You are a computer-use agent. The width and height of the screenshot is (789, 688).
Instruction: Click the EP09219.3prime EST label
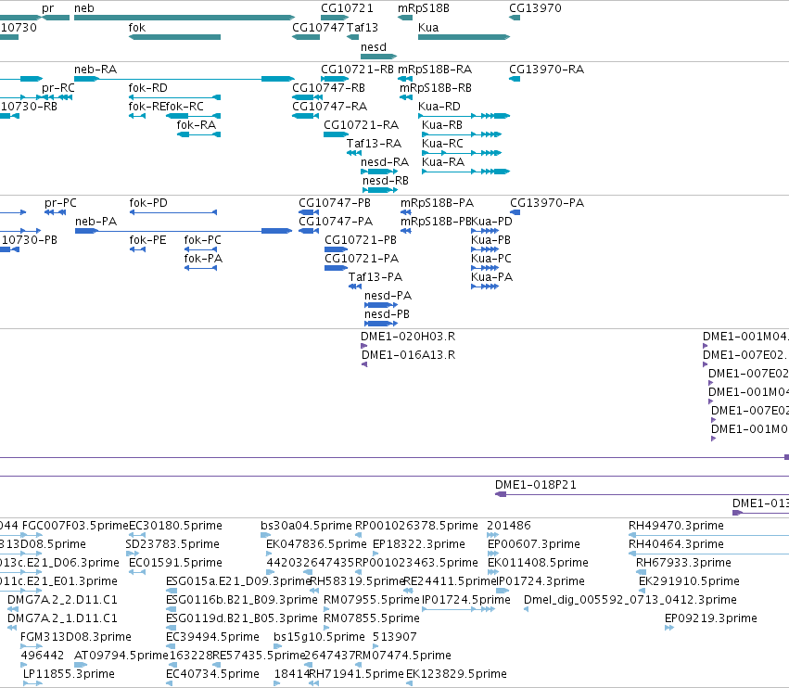tap(711, 618)
